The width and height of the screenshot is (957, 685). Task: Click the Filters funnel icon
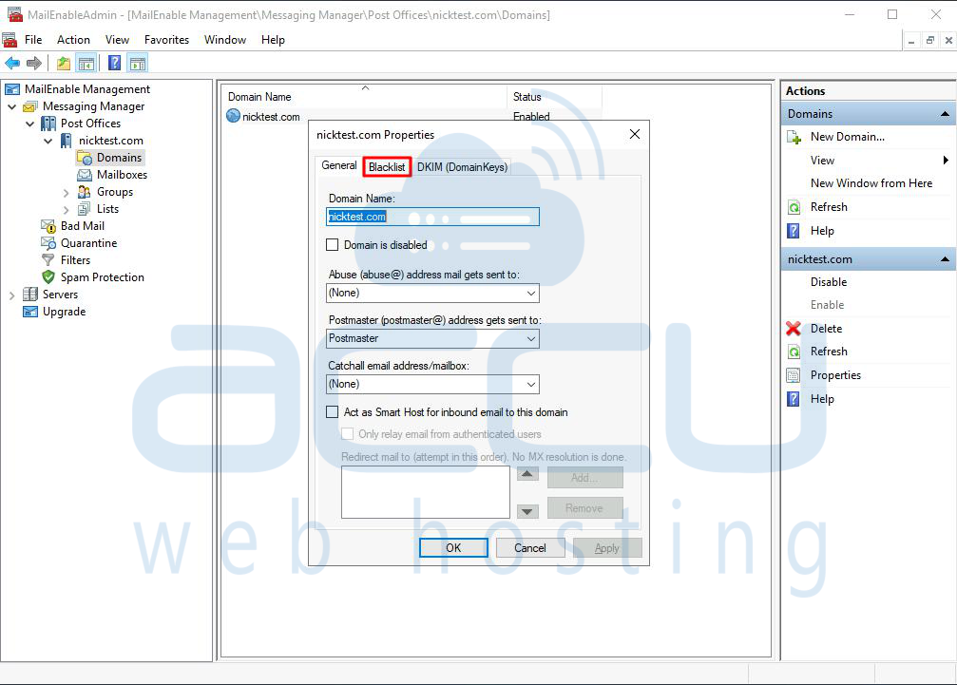tap(48, 260)
